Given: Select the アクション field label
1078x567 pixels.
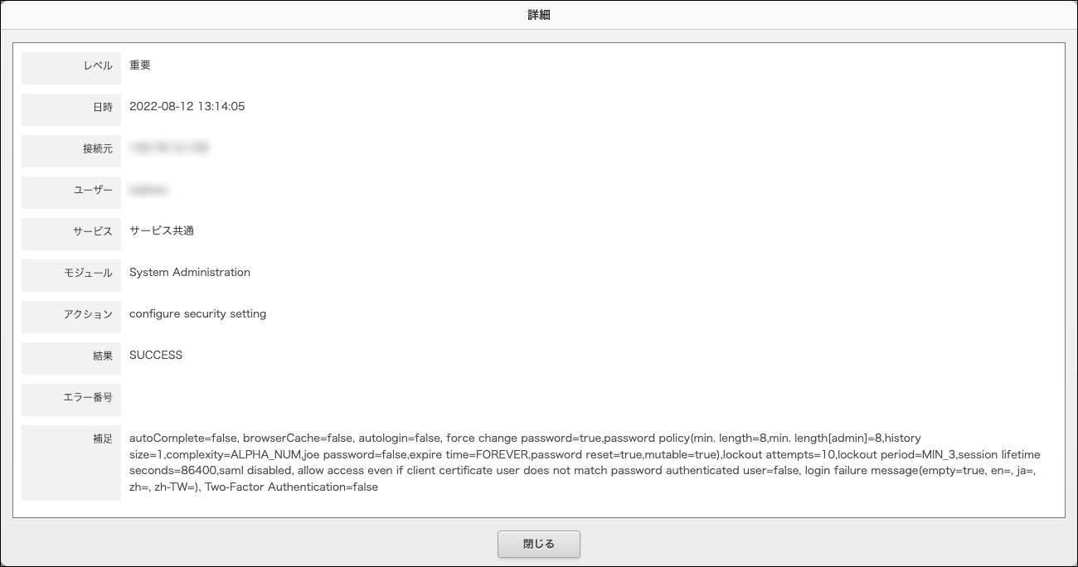Looking at the screenshot, I should click(x=88, y=314).
